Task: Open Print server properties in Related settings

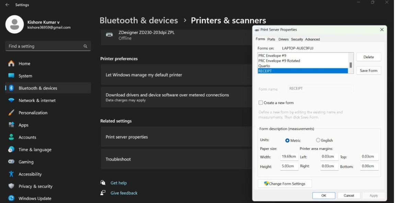Action: (176, 137)
